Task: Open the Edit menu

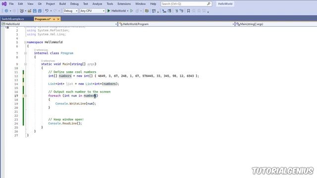Action: [x=20, y=3]
